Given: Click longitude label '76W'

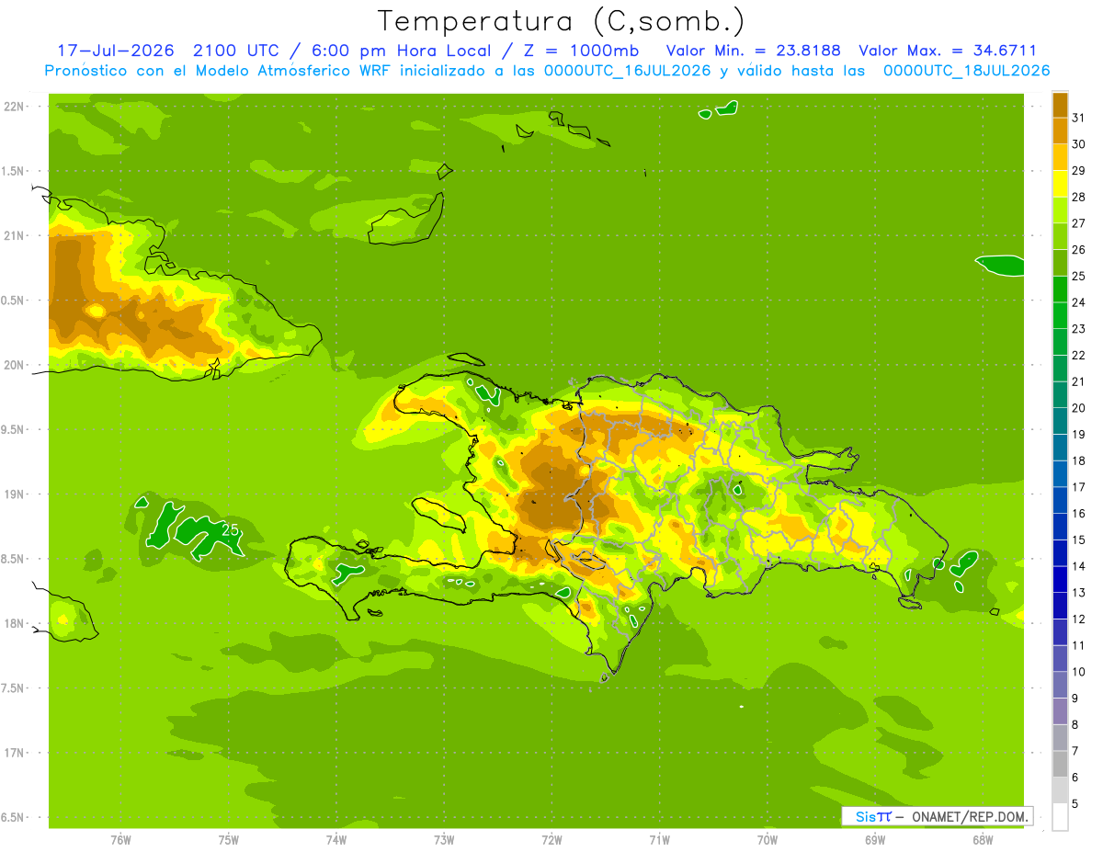Looking at the screenshot, I should point(120,839).
